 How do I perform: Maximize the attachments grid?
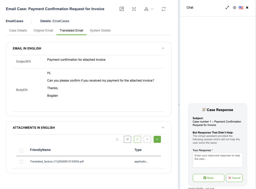click(x=127, y=139)
